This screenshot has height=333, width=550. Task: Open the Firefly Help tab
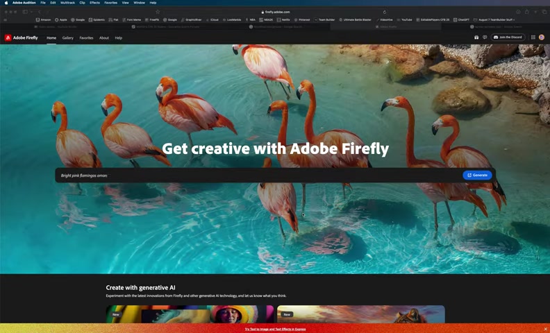[119, 38]
